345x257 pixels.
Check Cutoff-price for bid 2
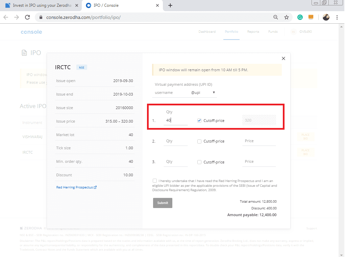pos(199,142)
